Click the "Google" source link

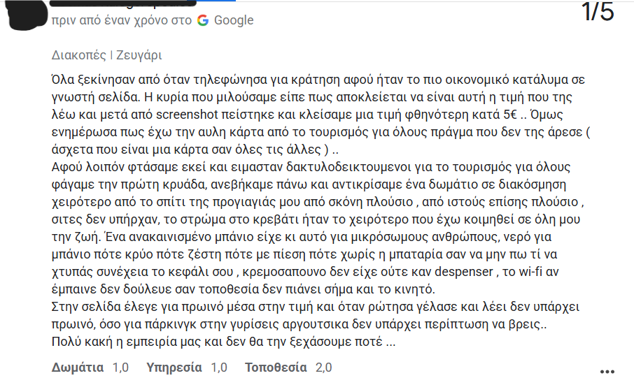pyautogui.click(x=234, y=20)
